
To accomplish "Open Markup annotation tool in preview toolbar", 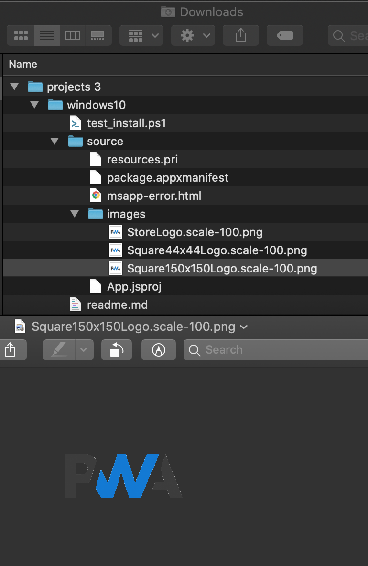I will tap(158, 350).
